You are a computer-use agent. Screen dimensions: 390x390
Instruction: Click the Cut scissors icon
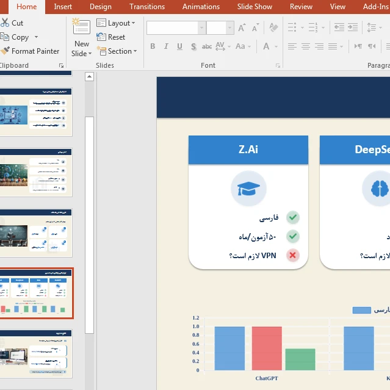[5, 23]
